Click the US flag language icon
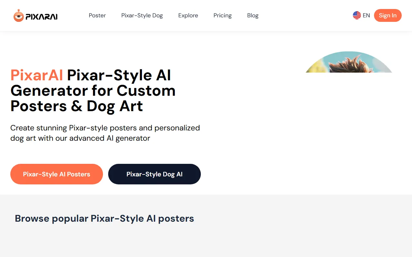Screen dimensions: 412x257 357,15
